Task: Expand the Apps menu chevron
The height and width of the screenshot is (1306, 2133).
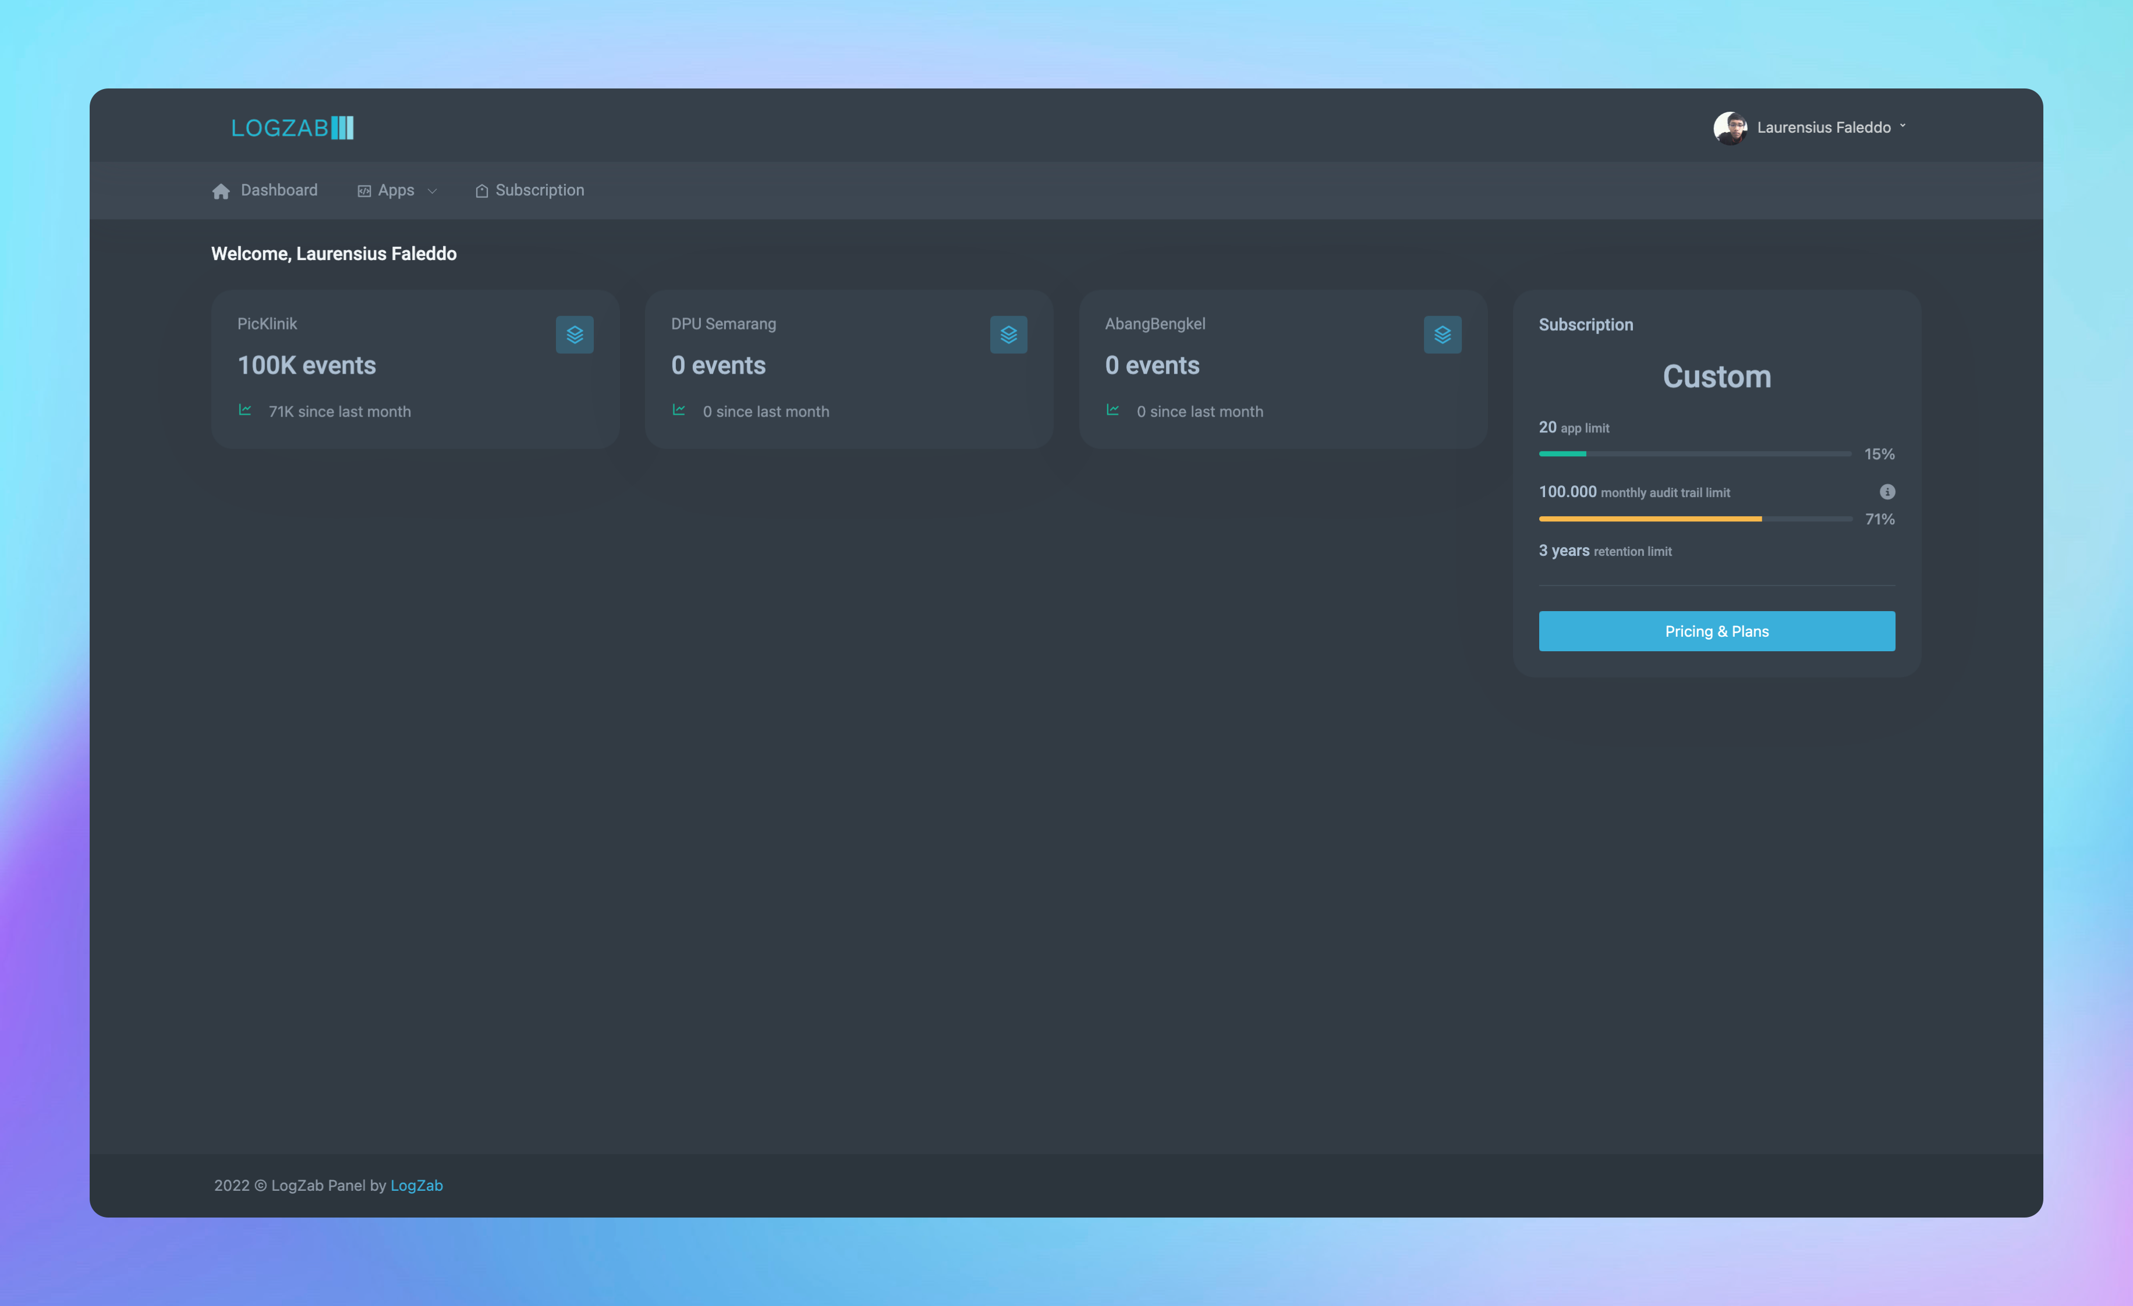Action: 432,191
